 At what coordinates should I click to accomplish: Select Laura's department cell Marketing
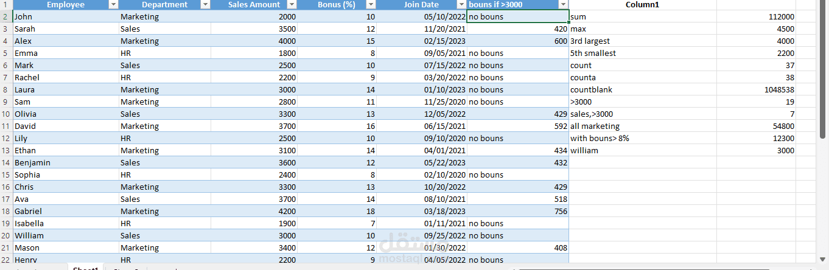165,89
